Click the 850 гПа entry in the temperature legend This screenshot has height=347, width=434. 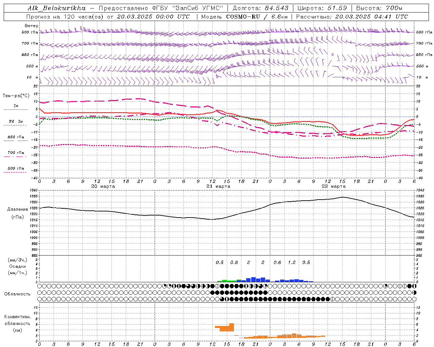click(x=16, y=137)
